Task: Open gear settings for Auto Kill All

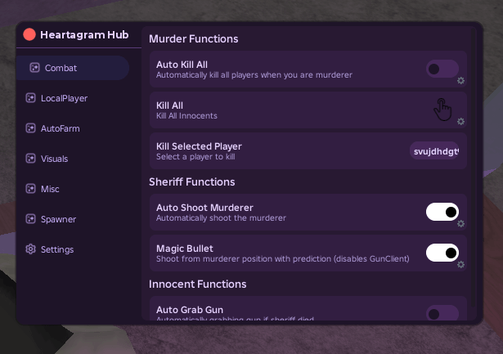Action: [x=460, y=80]
